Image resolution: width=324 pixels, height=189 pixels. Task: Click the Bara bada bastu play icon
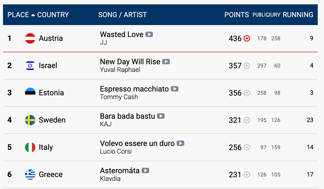161,116
